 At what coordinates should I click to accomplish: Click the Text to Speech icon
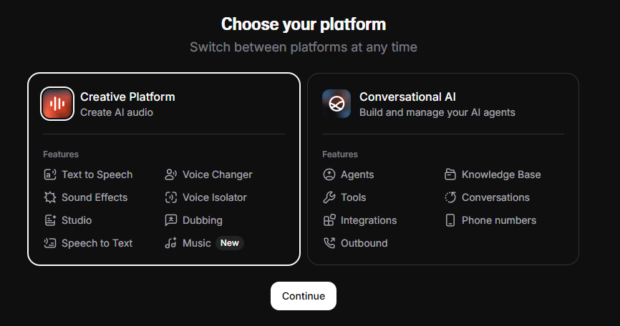point(50,174)
